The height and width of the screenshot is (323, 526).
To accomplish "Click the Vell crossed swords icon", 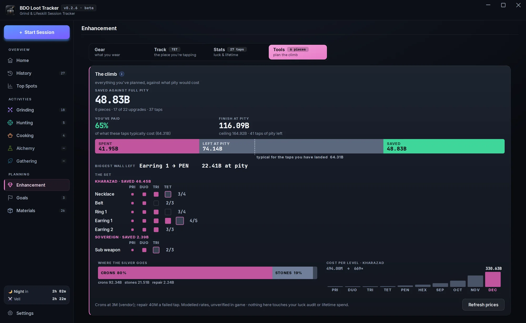I will click(x=10, y=299).
